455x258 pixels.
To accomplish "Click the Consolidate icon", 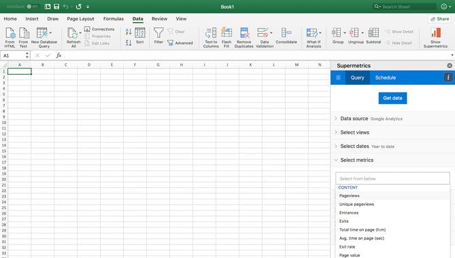I will (x=286, y=35).
